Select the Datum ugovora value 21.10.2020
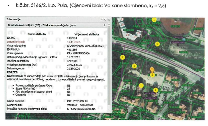 pyautogui.click(x=73, y=69)
